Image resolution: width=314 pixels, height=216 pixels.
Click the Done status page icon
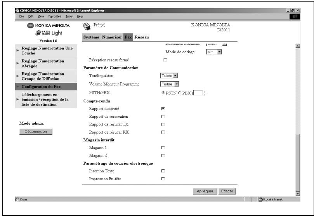click(17, 199)
